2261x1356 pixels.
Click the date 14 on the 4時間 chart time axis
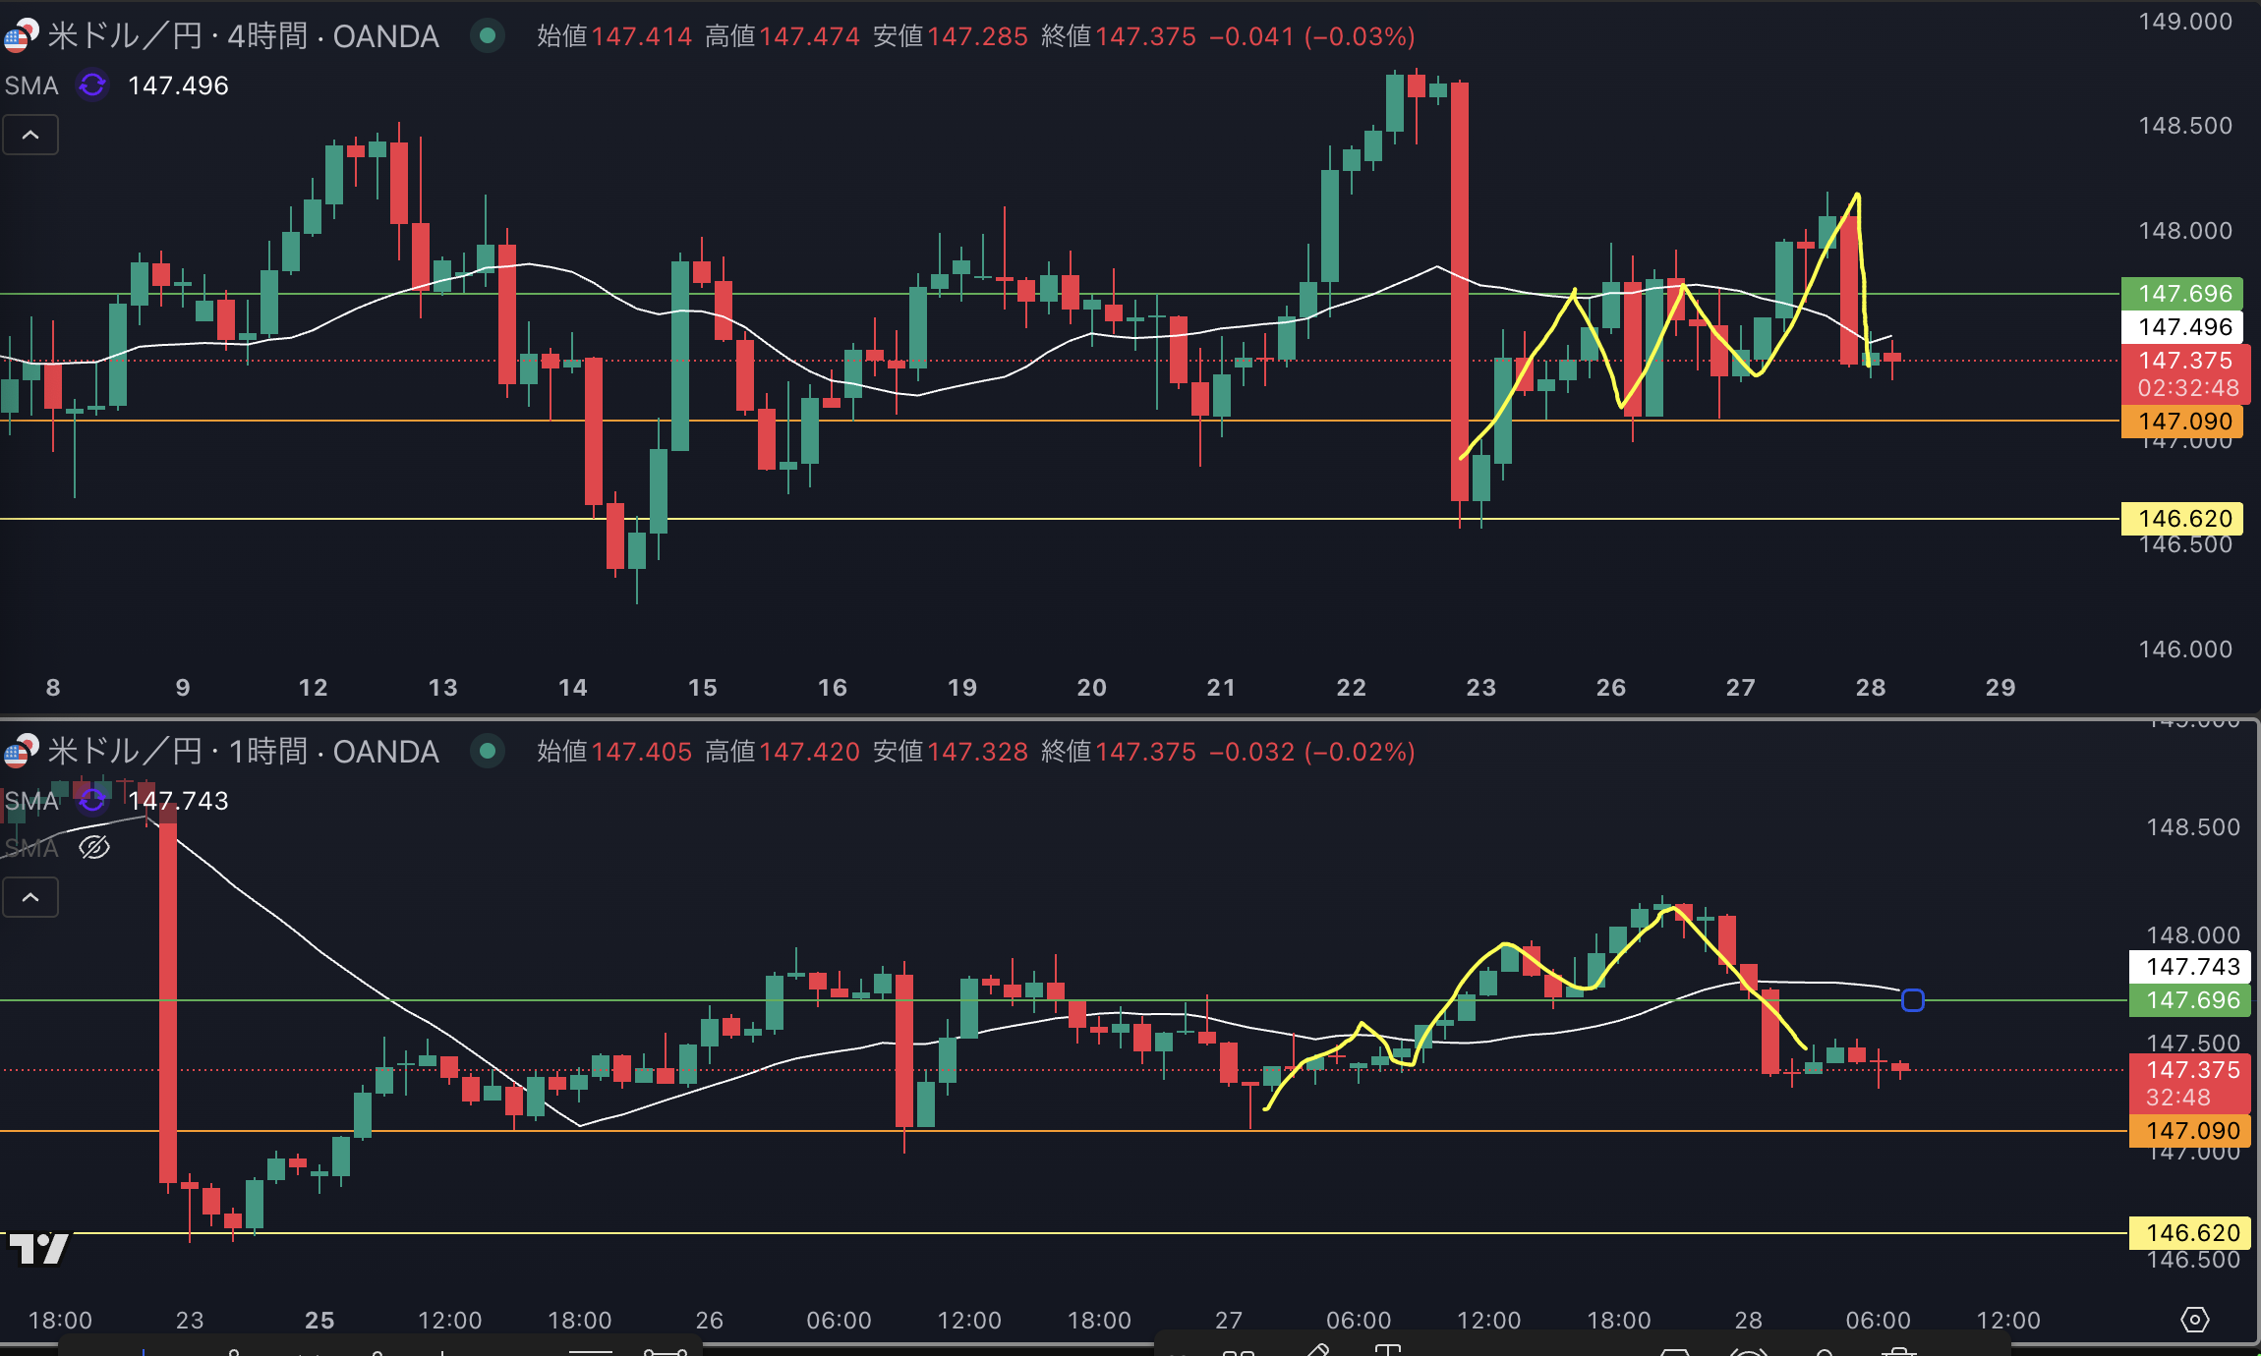point(573,687)
